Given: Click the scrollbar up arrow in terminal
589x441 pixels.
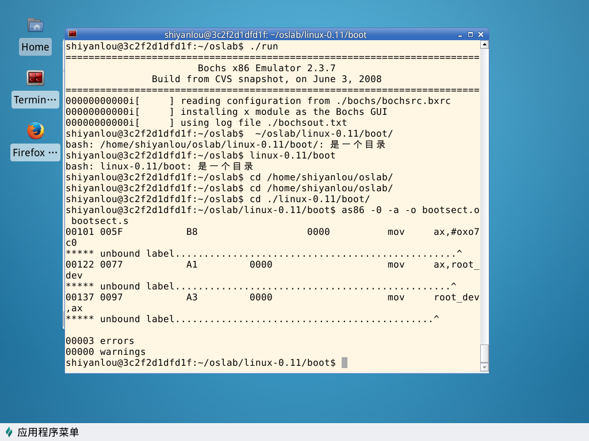Looking at the screenshot, I should click(x=484, y=45).
